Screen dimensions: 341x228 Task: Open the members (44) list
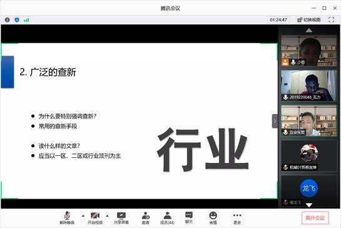pos(167,218)
